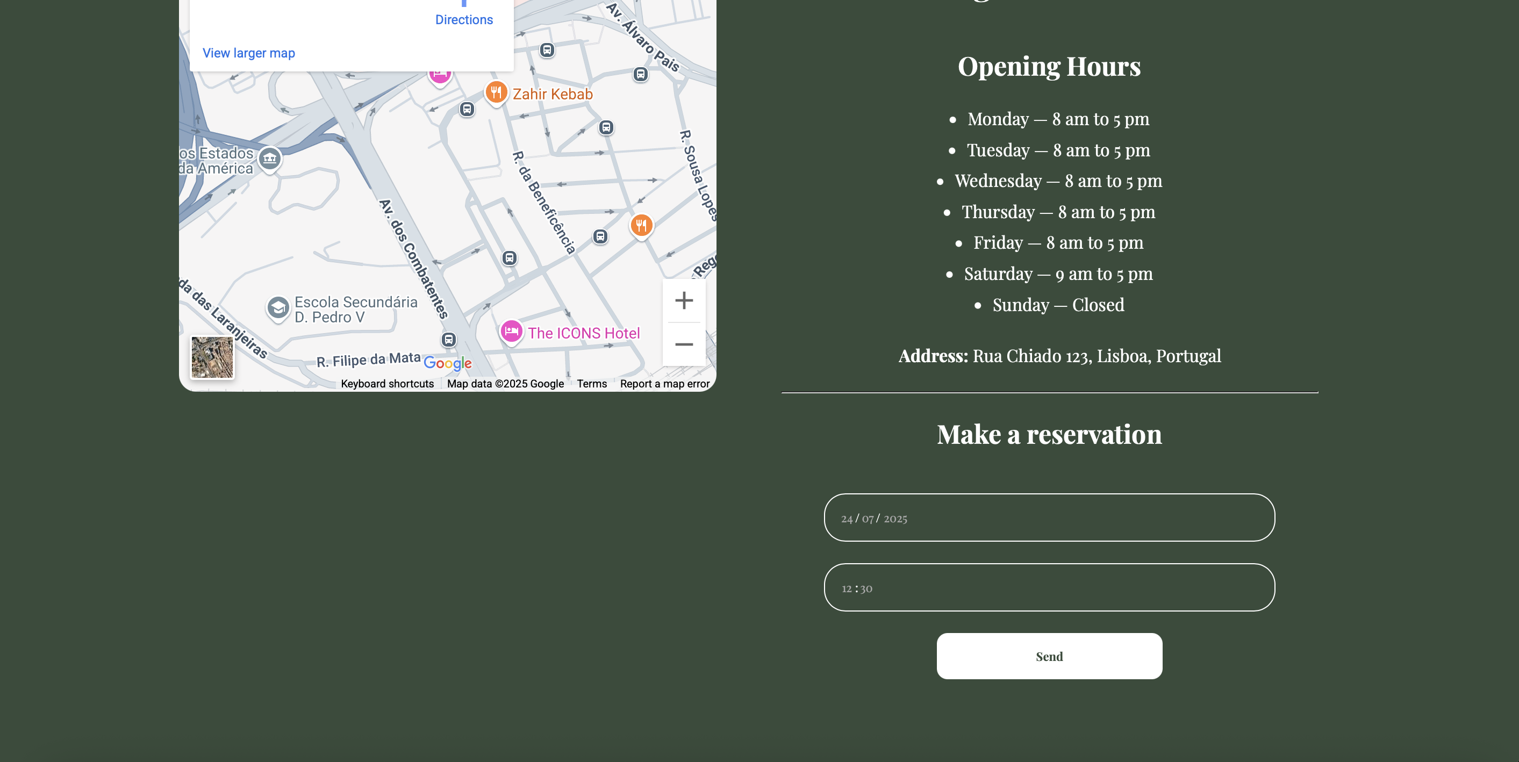The height and width of the screenshot is (762, 1519).
Task: Click bus stop icon on Av. Álvaro Pais
Action: tap(640, 74)
